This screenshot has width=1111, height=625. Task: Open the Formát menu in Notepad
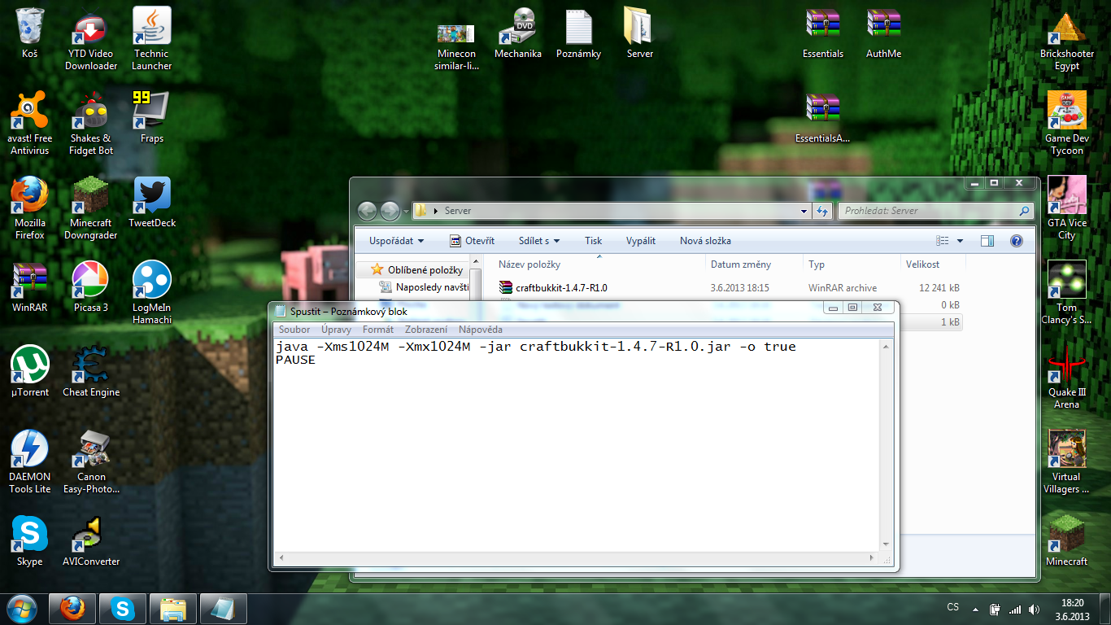(378, 330)
